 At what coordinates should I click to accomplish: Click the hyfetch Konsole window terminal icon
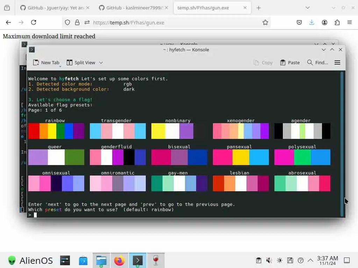pyautogui.click(x=32, y=50)
